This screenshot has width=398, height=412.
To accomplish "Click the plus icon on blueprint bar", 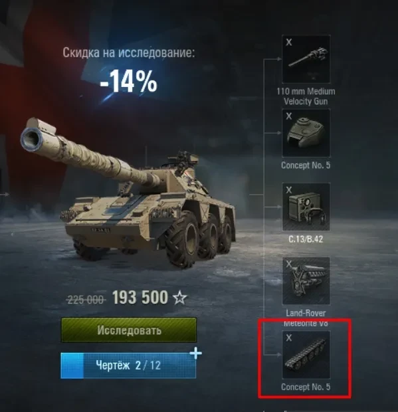I will [196, 354].
